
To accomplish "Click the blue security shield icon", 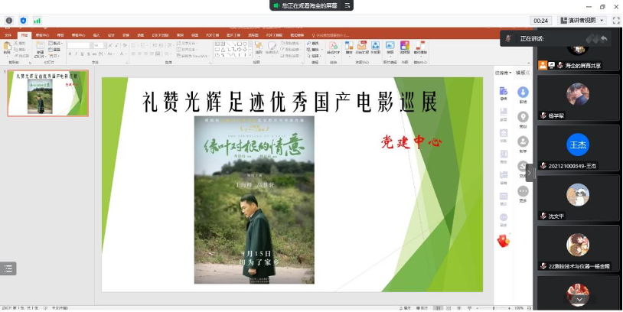I will 23,21.
